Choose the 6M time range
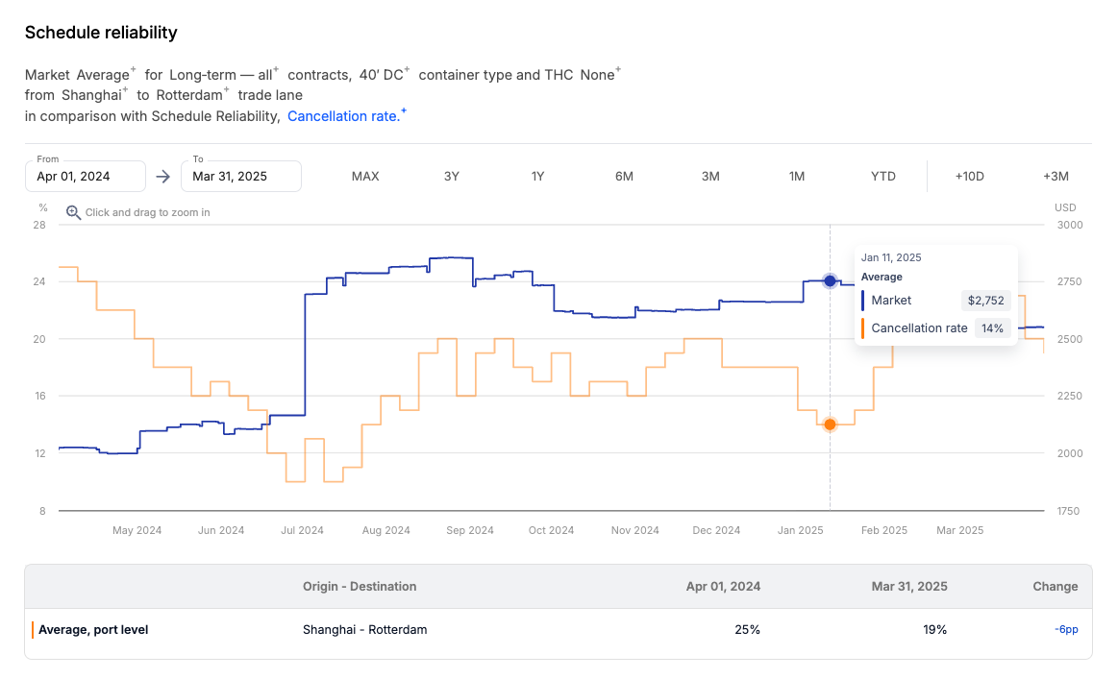The height and width of the screenshot is (679, 1118). coord(624,176)
